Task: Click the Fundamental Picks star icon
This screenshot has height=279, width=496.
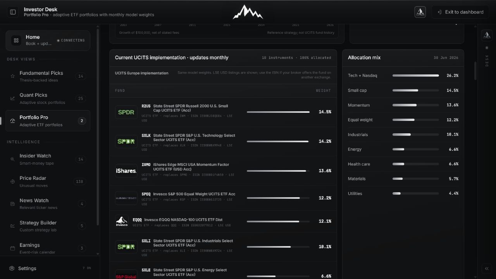Action: 12,76
